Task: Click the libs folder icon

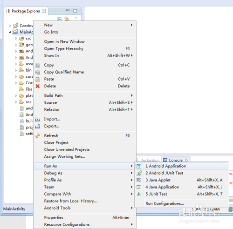Action: (x=21, y=89)
